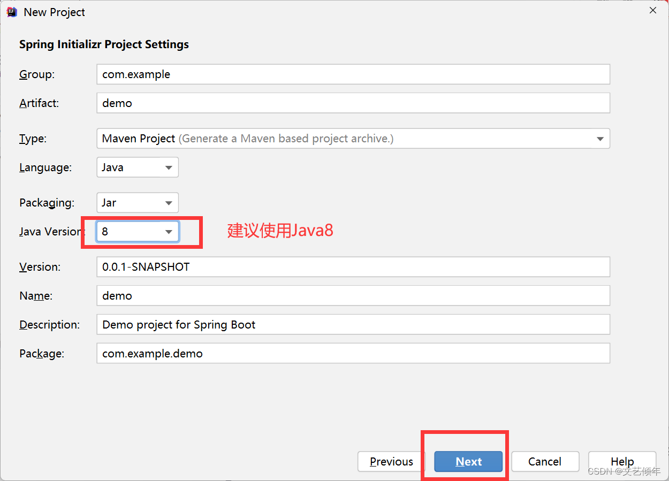The height and width of the screenshot is (481, 669).
Task: Open Help for this dialog
Action: click(x=622, y=461)
